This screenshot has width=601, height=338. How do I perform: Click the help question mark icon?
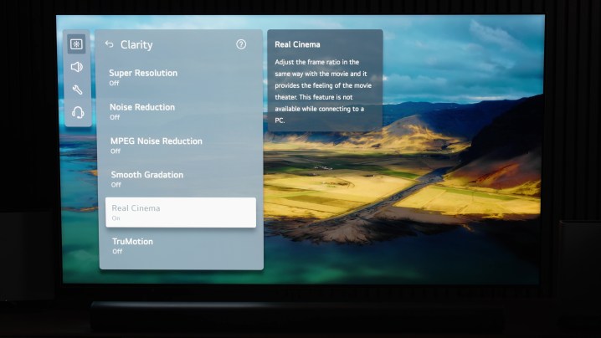[x=241, y=44]
